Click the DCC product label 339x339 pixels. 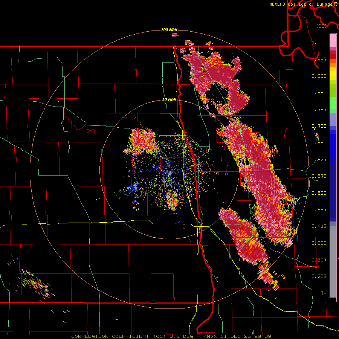(331, 22)
